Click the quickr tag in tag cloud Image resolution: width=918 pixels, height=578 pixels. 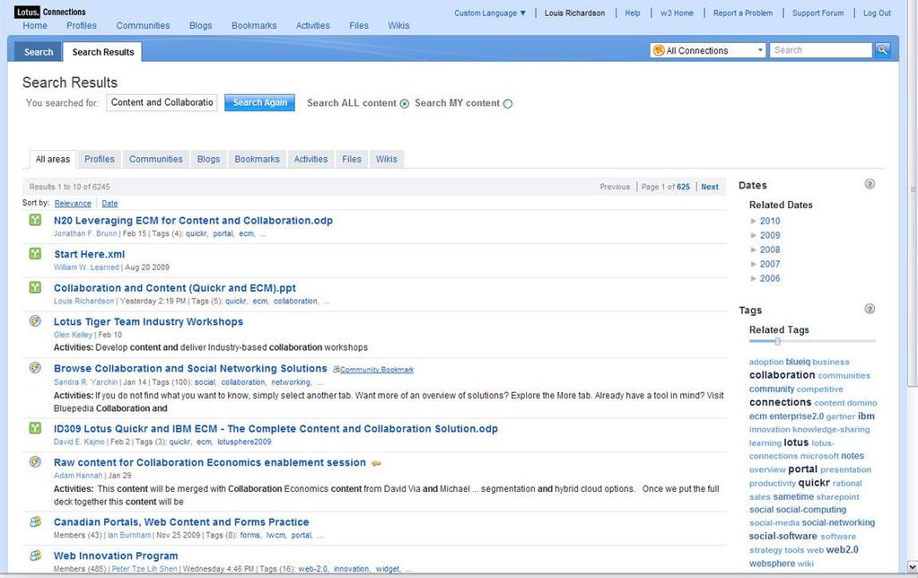[814, 483]
